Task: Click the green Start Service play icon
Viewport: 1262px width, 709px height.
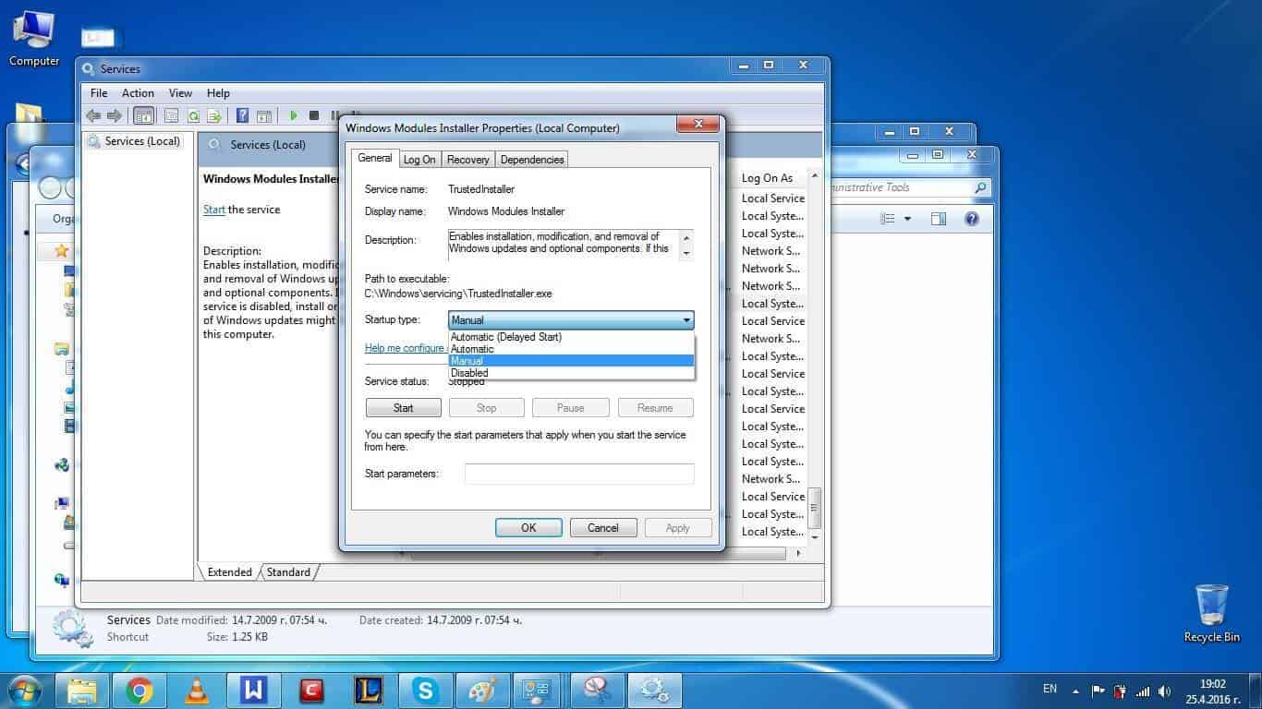Action: (x=293, y=115)
